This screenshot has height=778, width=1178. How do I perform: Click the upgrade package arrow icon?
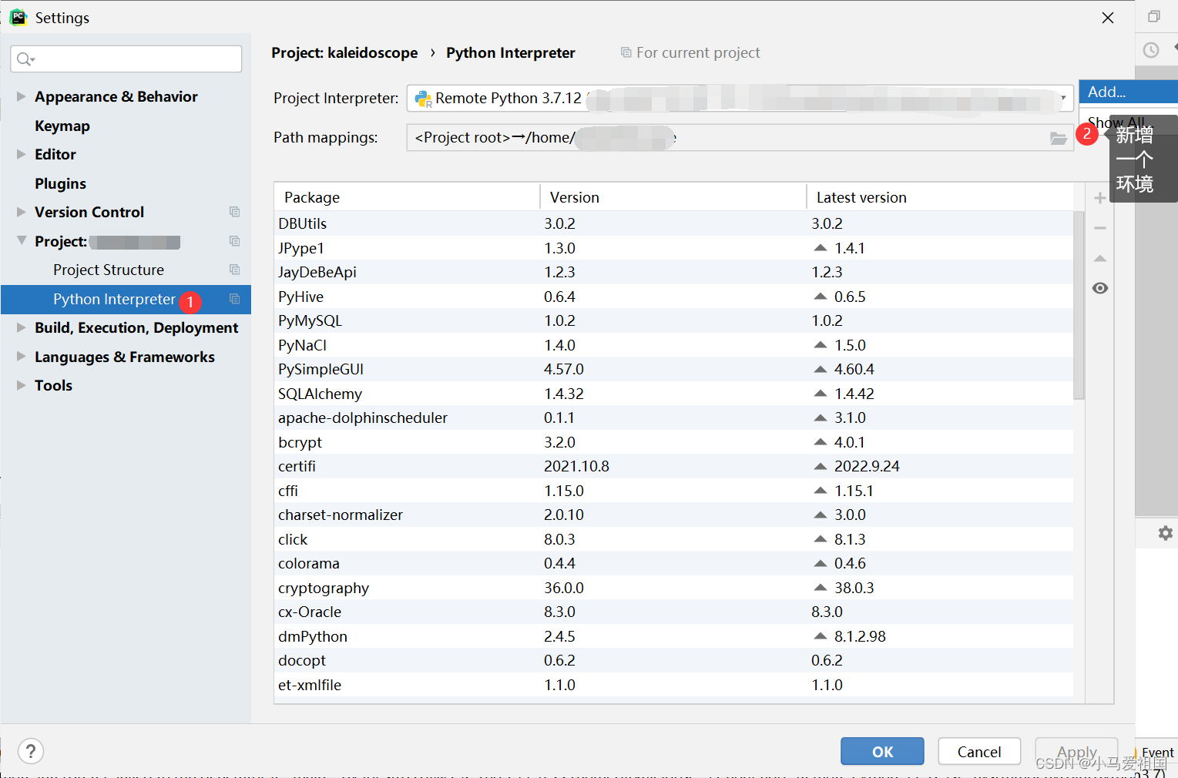pos(1100,258)
